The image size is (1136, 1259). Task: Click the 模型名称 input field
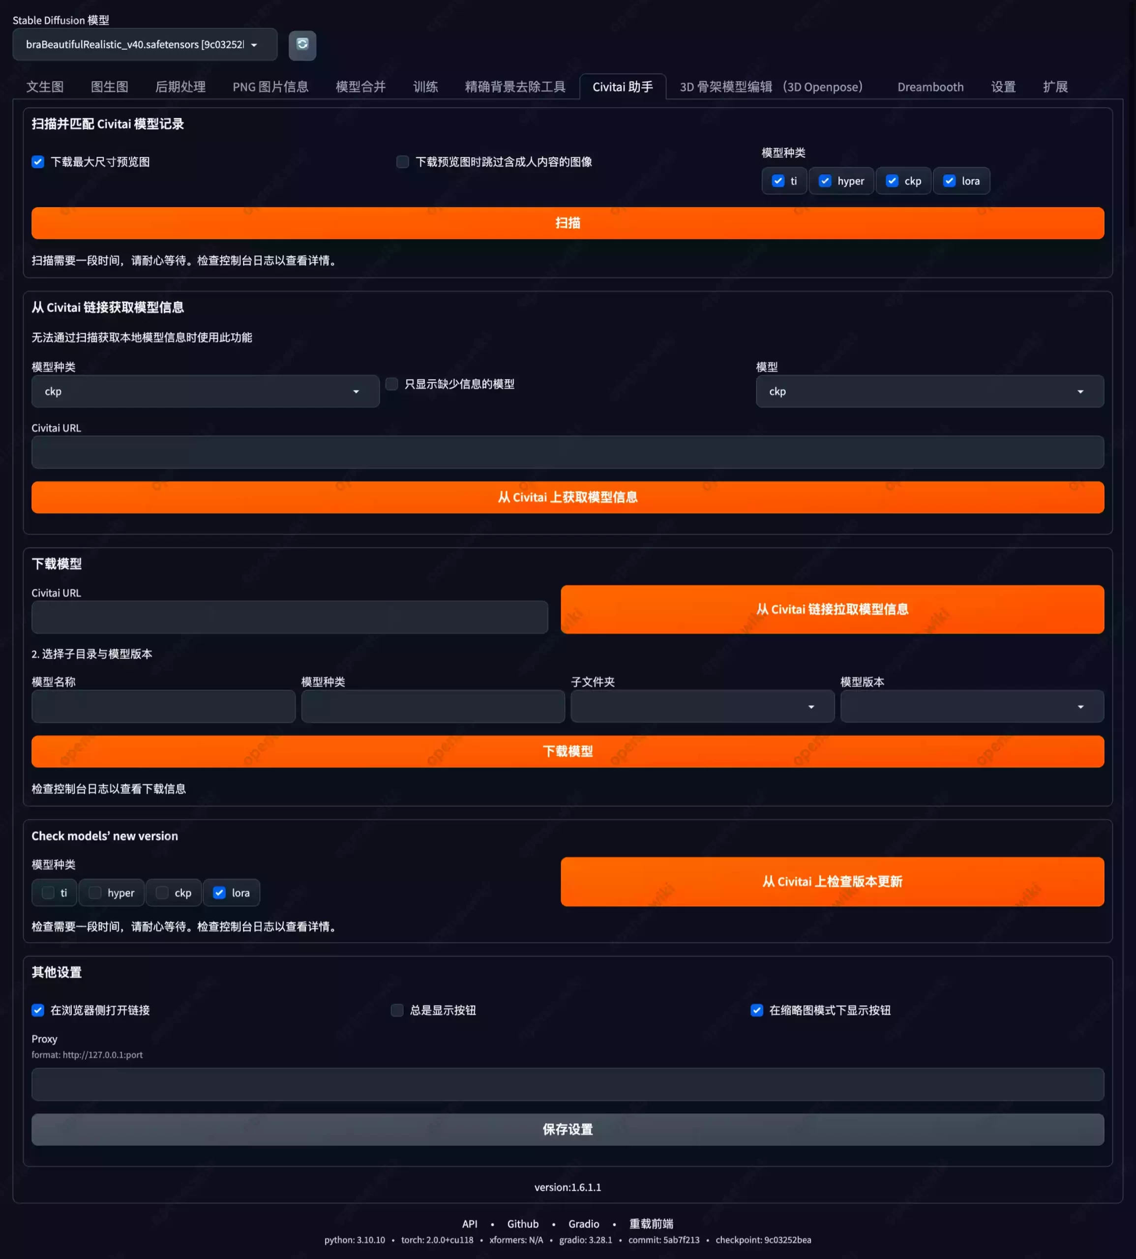click(x=164, y=707)
